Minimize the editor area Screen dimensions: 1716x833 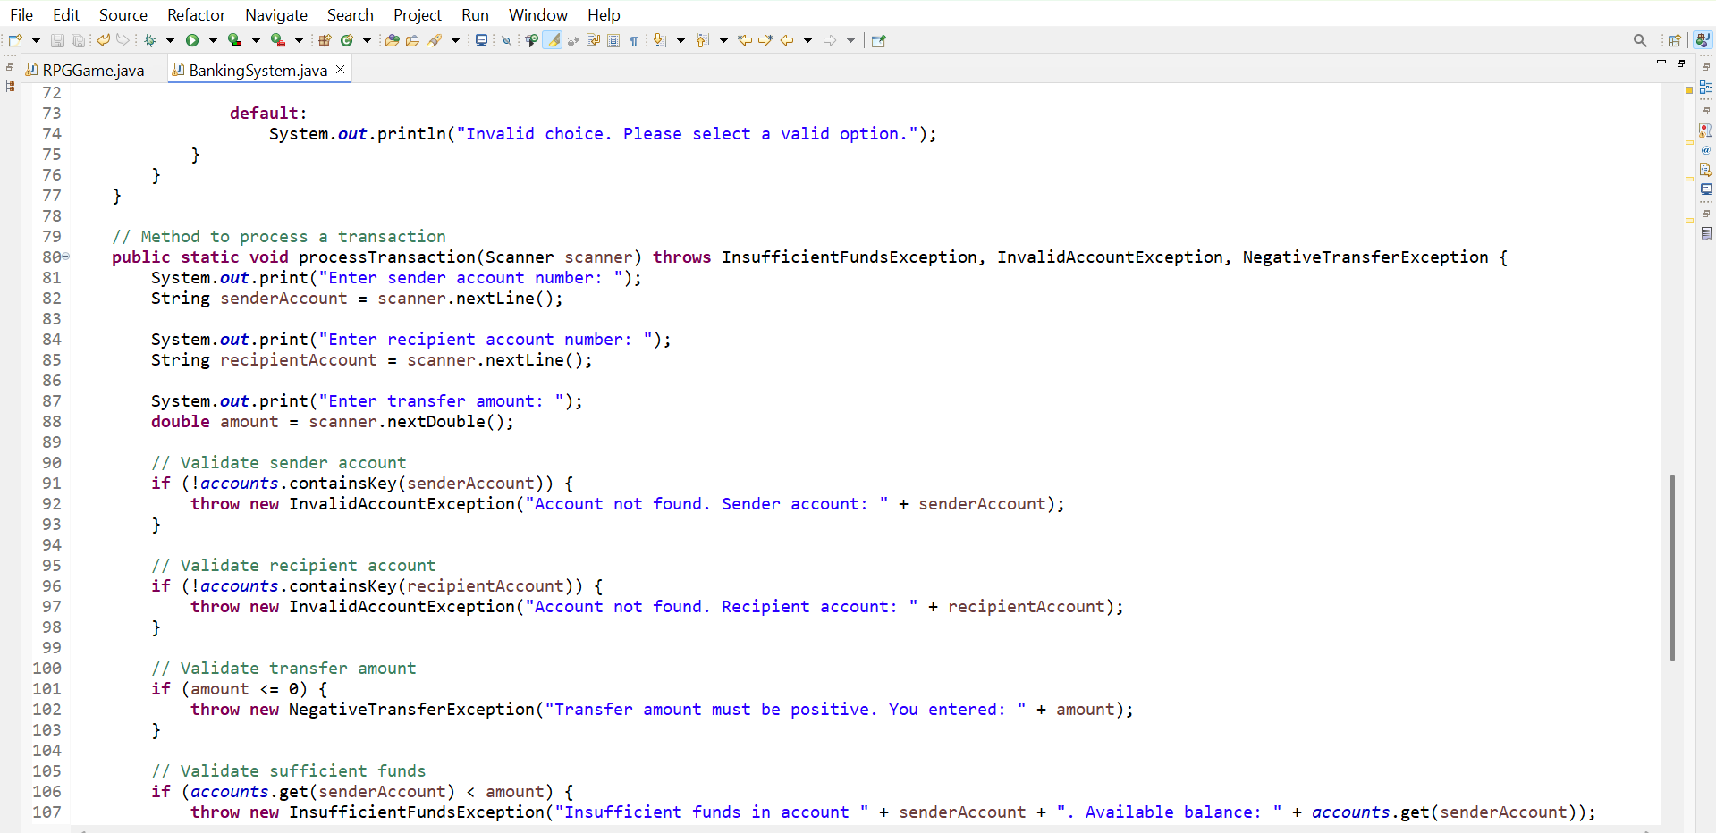click(1661, 63)
